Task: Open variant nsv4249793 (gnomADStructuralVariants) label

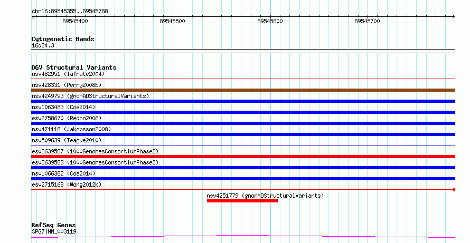Action: pyautogui.click(x=90, y=96)
